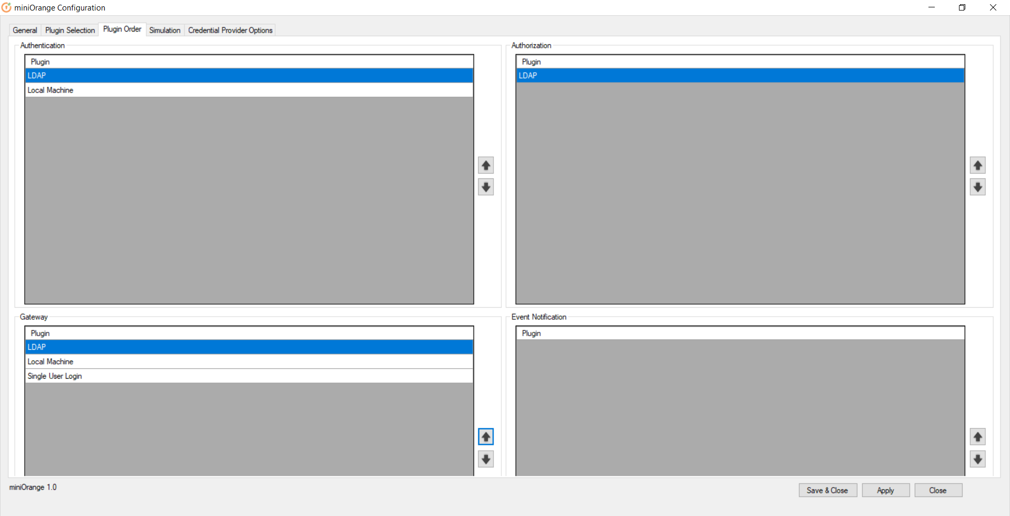1010x516 pixels.
Task: Click the miniOrange logo in title bar
Action: tap(6, 7)
